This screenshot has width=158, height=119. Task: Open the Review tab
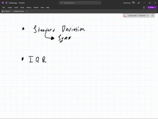(36, 8)
